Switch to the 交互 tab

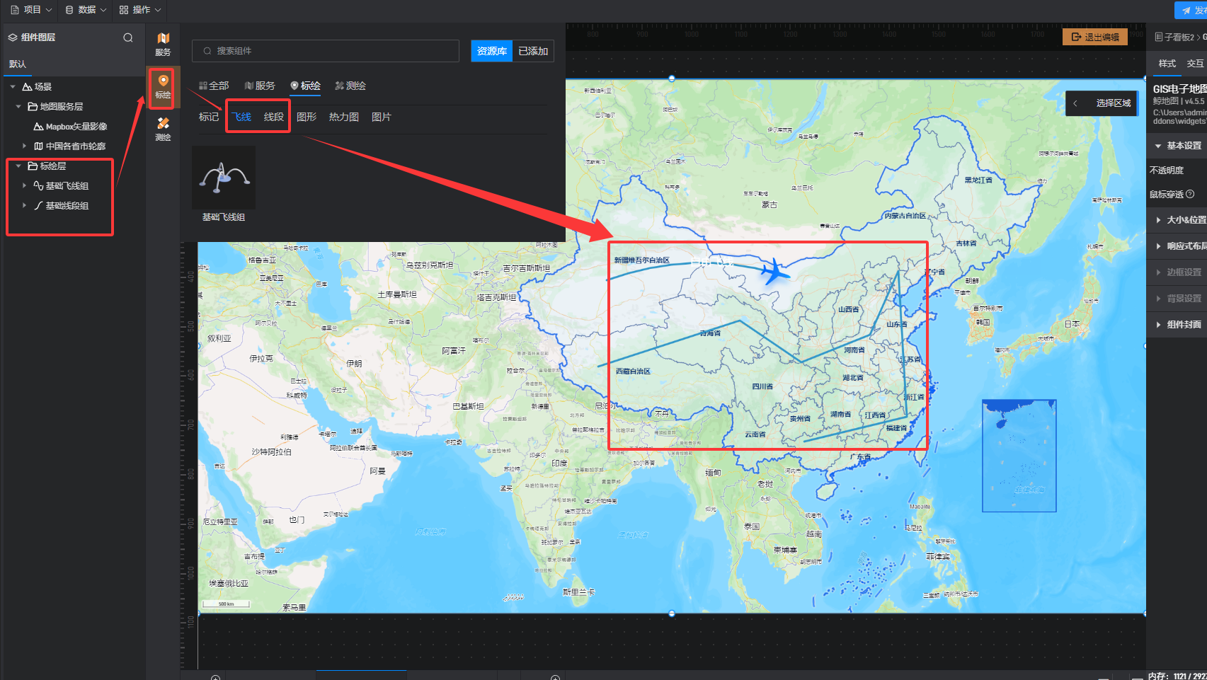(1195, 64)
